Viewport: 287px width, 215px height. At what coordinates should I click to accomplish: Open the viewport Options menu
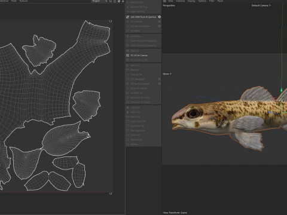[x=202, y=1]
